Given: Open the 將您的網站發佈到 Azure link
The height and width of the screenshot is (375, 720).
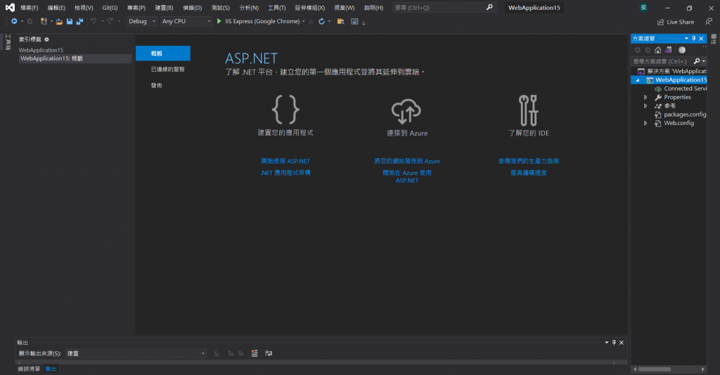Looking at the screenshot, I should click(x=407, y=161).
